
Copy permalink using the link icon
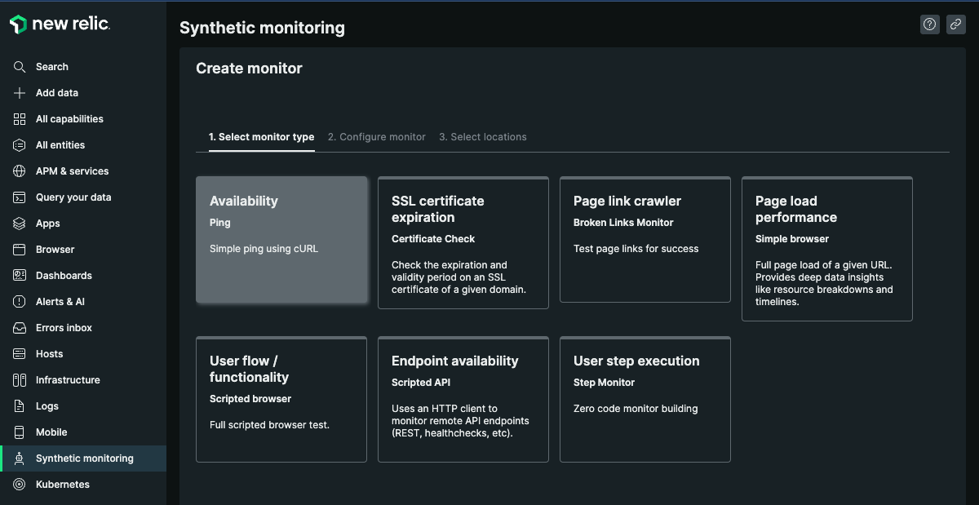[x=956, y=24]
